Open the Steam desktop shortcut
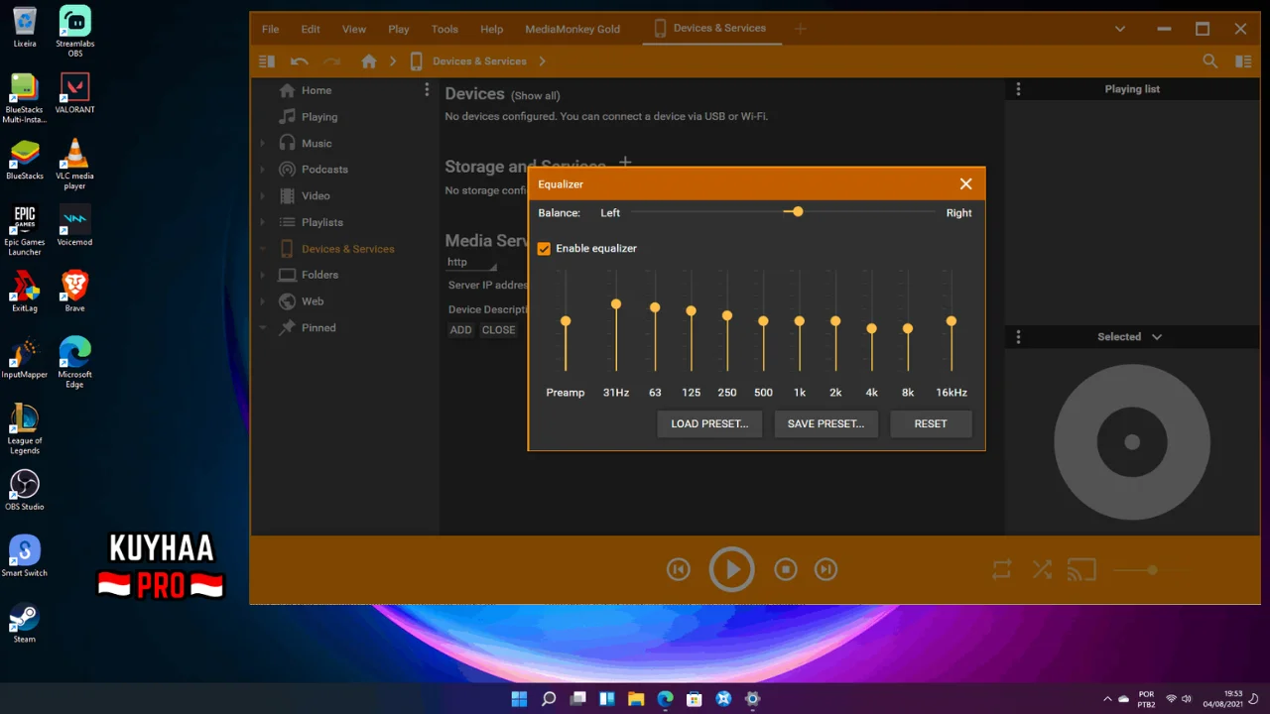 click(25, 624)
